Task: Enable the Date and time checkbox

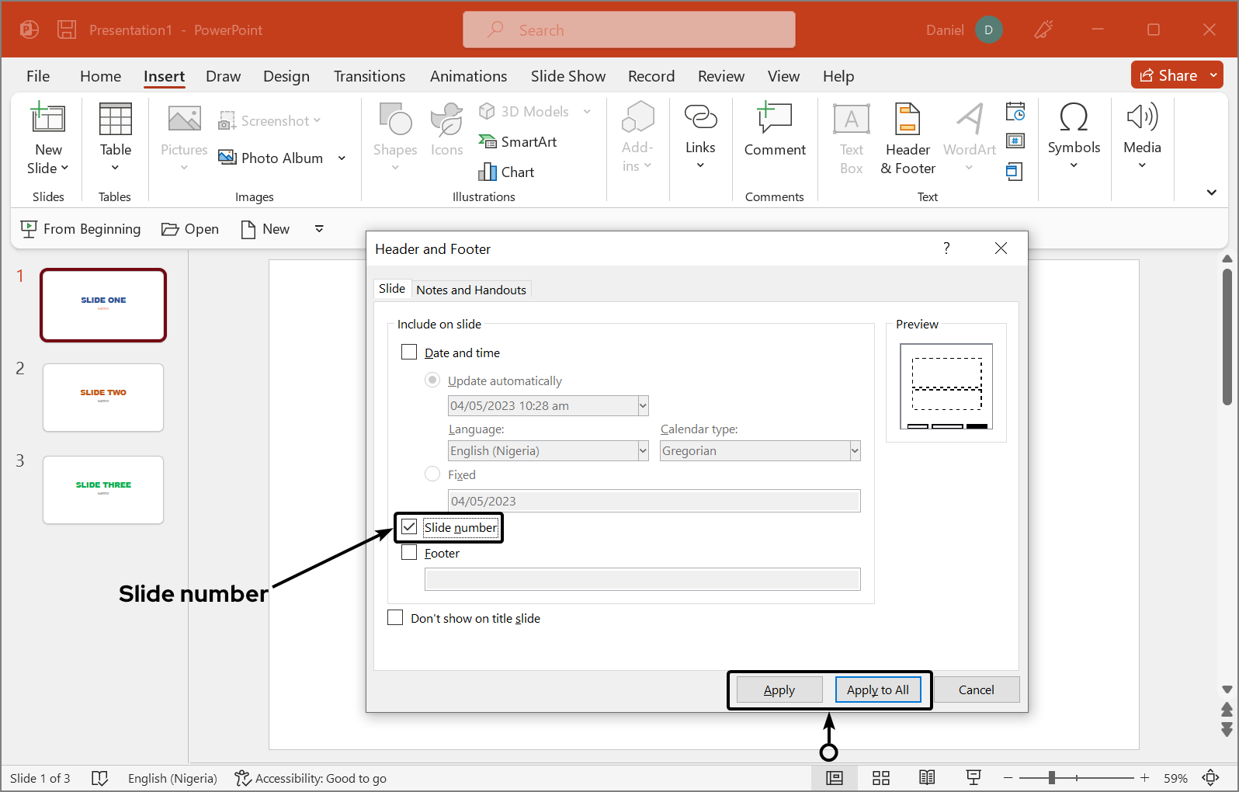Action: pos(409,353)
